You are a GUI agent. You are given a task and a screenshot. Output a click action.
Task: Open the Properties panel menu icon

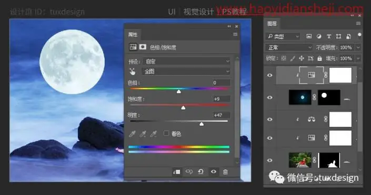click(x=235, y=35)
